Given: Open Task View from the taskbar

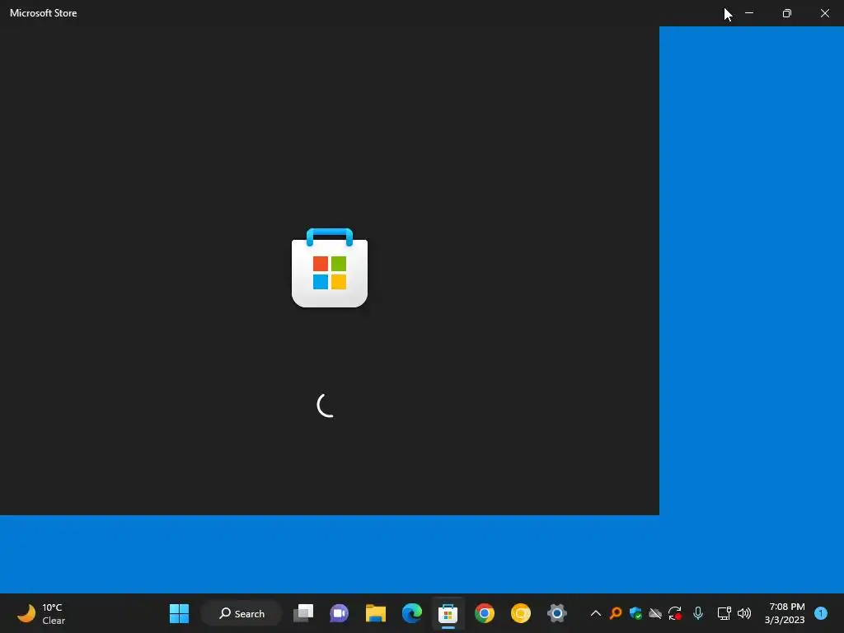Looking at the screenshot, I should click(303, 613).
